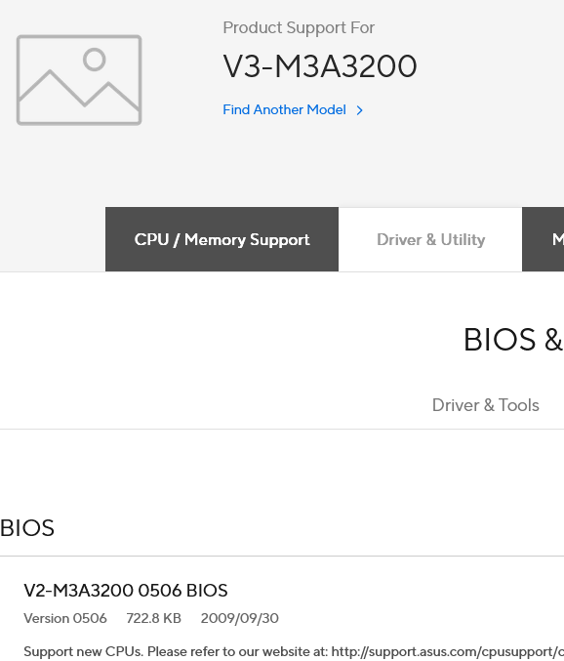The height and width of the screenshot is (661, 564).
Task: Click the divider line under the BIOS heading
Action: 282,556
